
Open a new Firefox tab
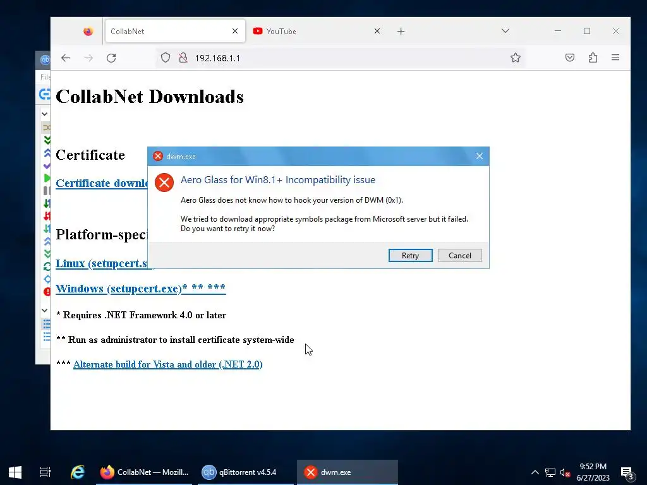coord(401,32)
